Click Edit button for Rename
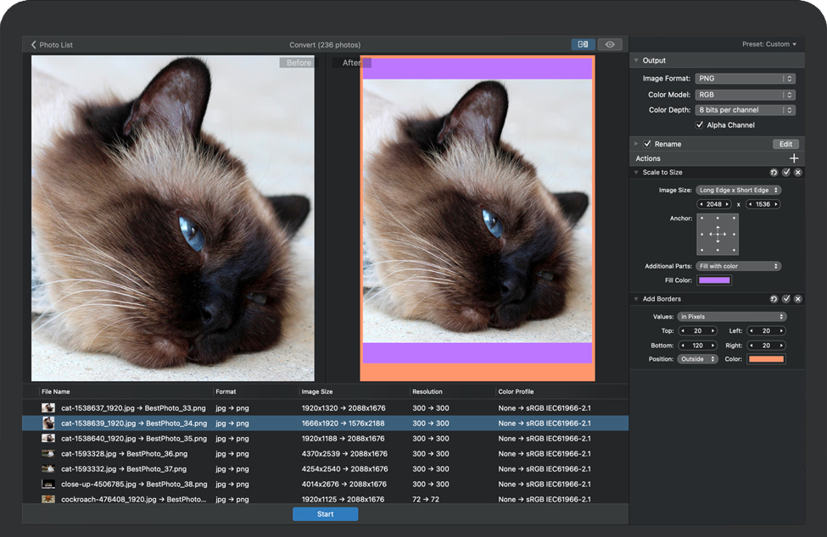827x537 pixels. point(786,144)
